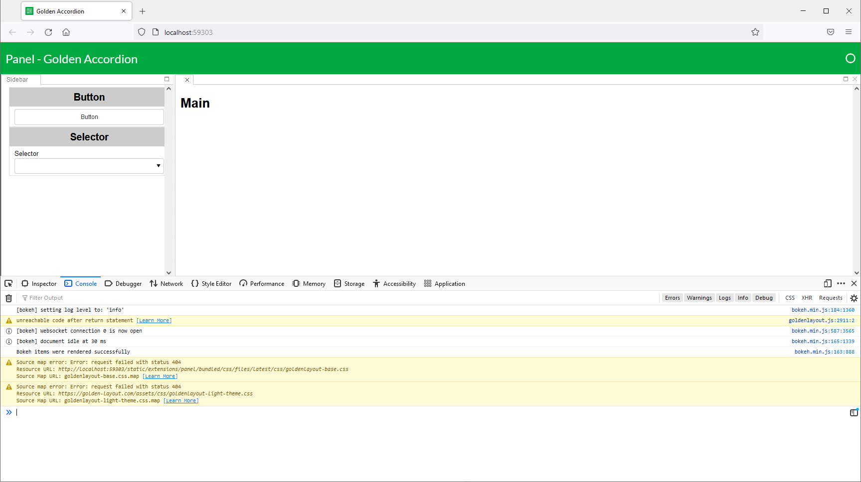Open the Application tab
Viewport: 861px width, 482px height.
pos(445,284)
